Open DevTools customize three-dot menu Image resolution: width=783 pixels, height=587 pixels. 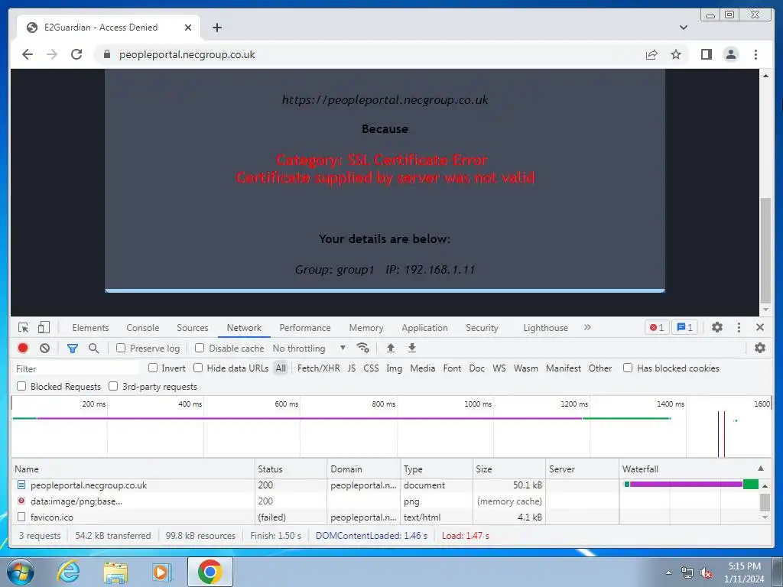coord(739,327)
